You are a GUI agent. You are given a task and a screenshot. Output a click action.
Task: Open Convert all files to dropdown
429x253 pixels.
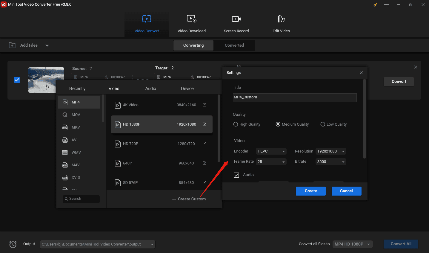(353, 244)
